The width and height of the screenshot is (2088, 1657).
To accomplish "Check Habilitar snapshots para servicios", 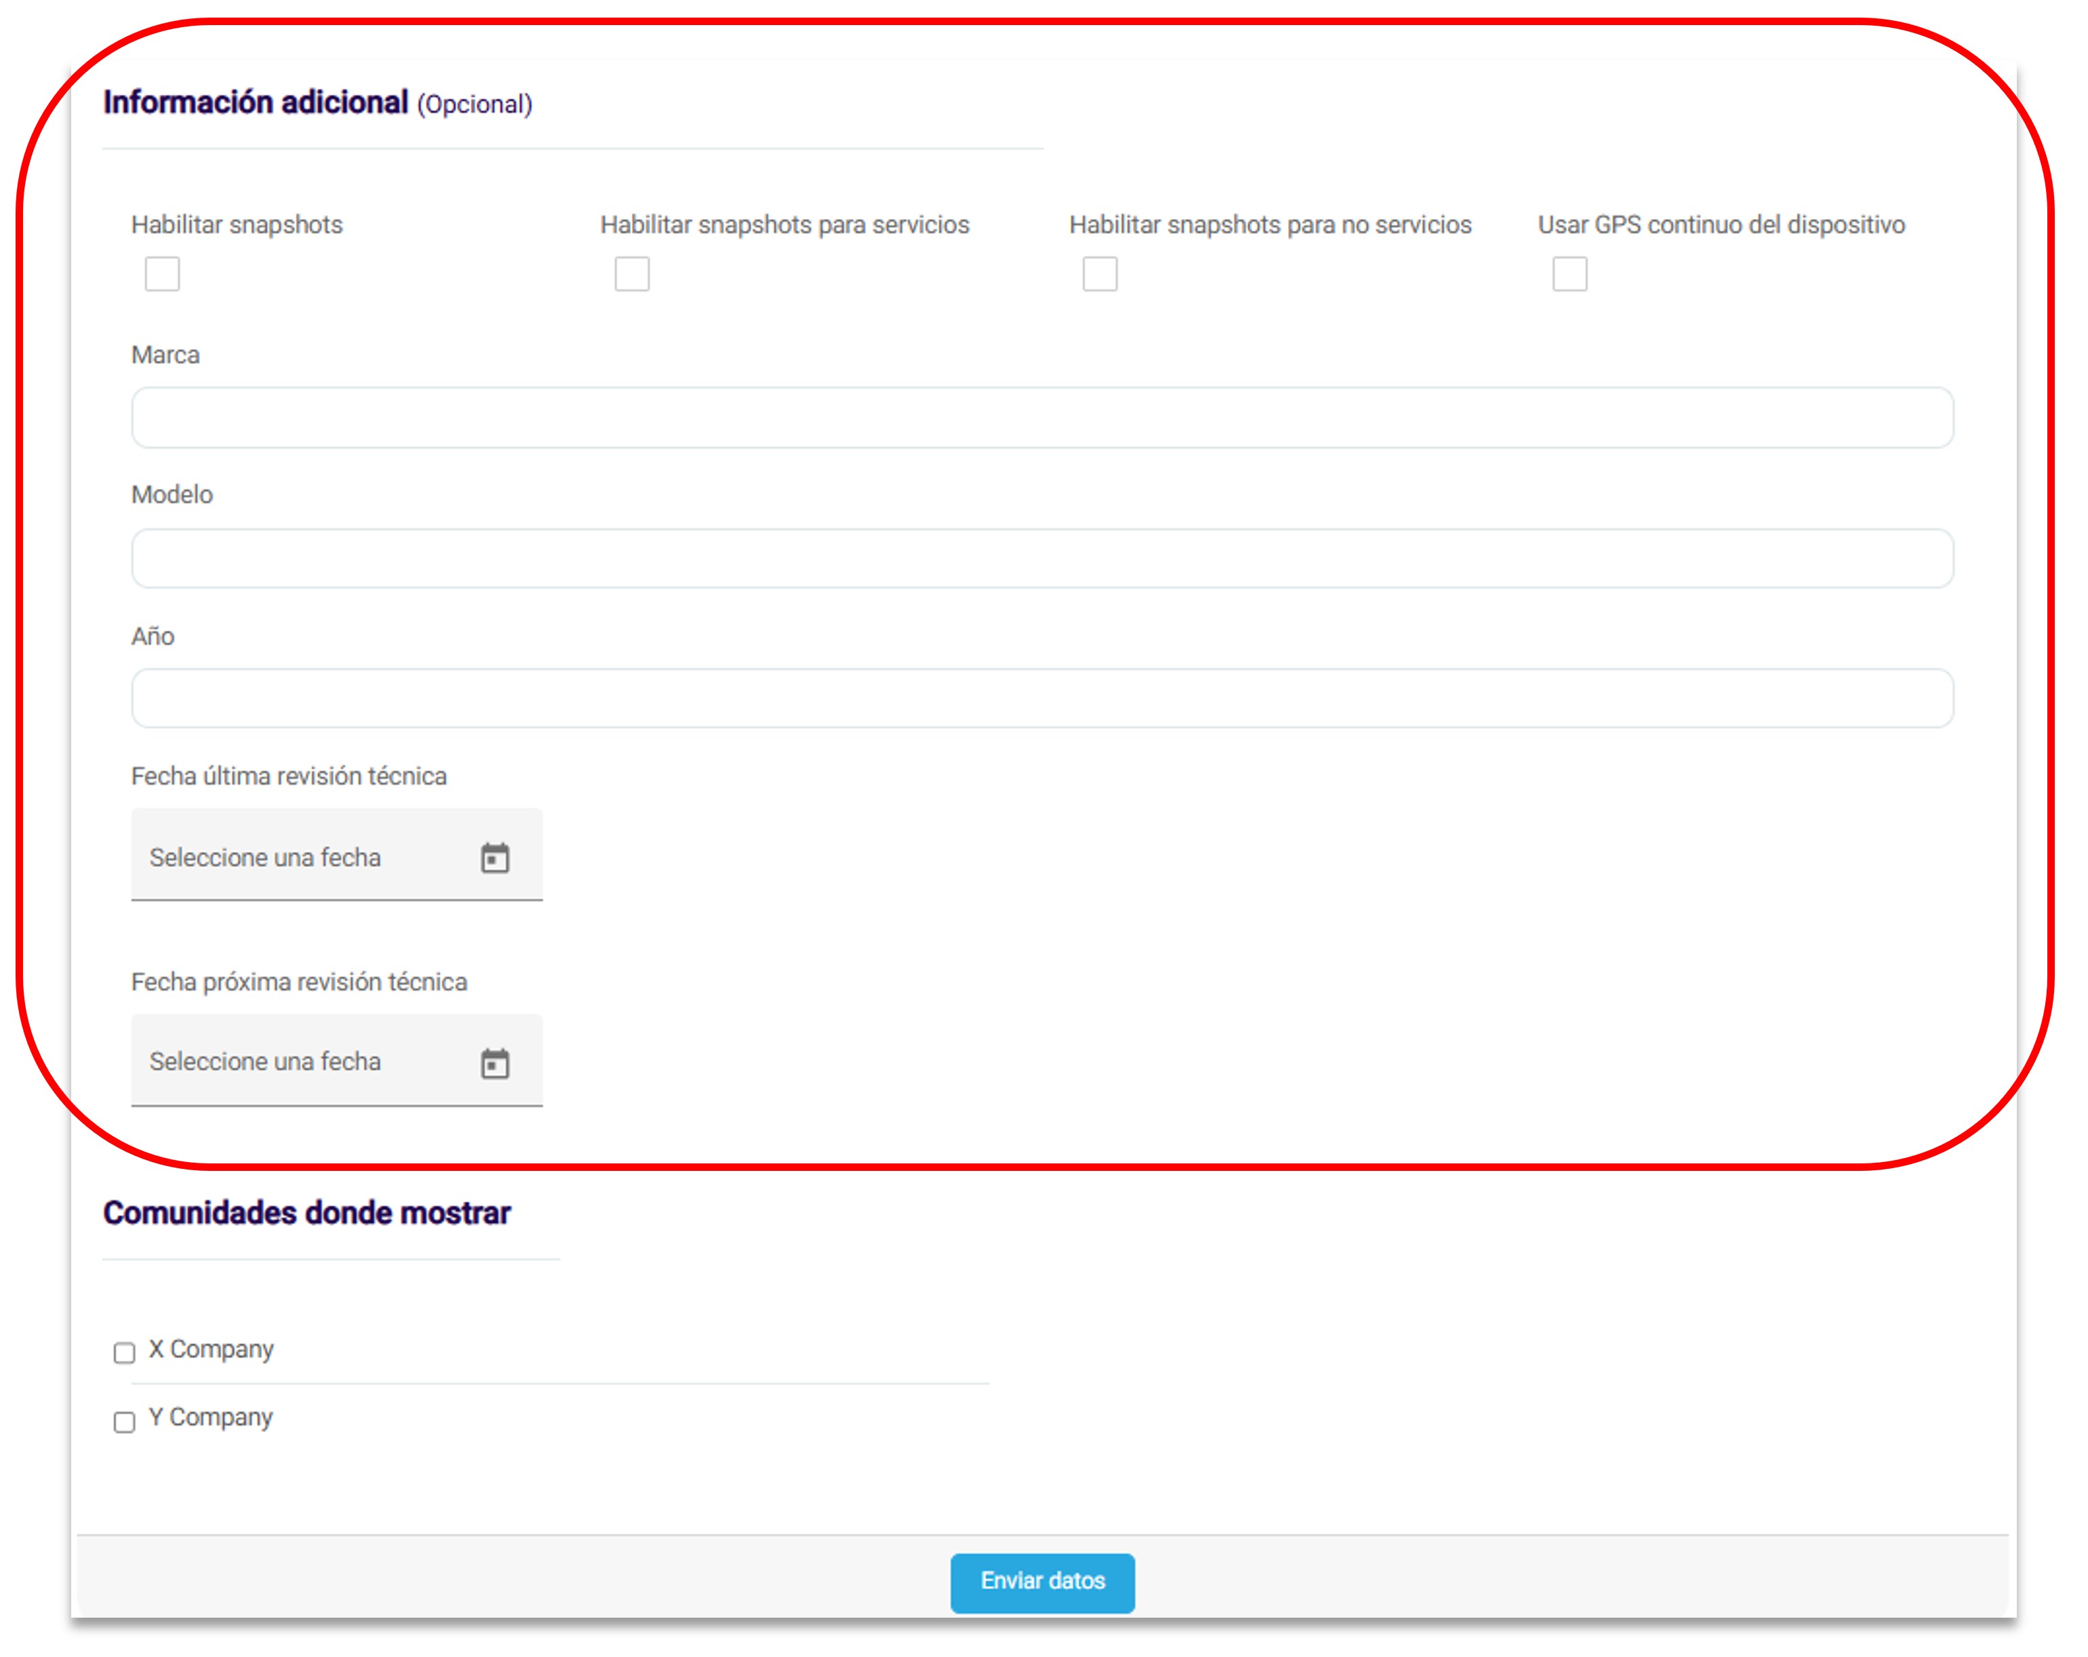I will click(x=631, y=274).
